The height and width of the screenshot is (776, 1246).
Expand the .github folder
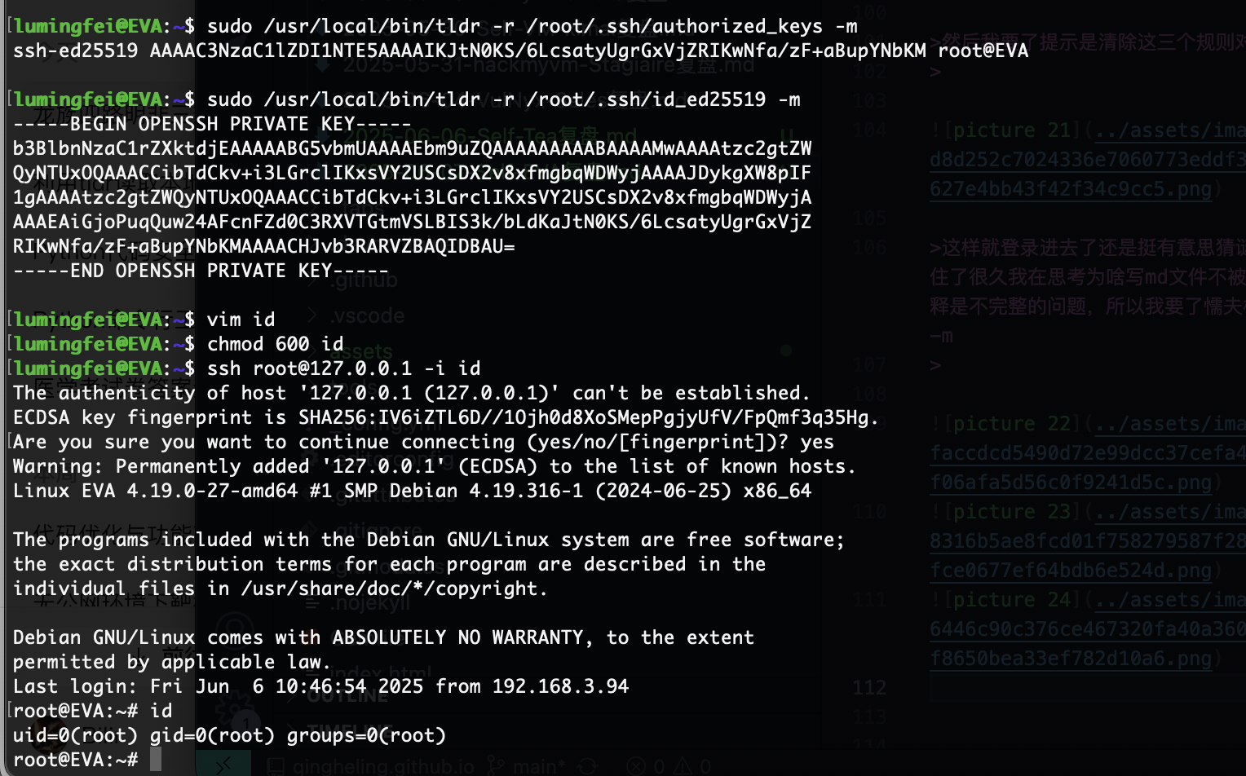coord(364,280)
